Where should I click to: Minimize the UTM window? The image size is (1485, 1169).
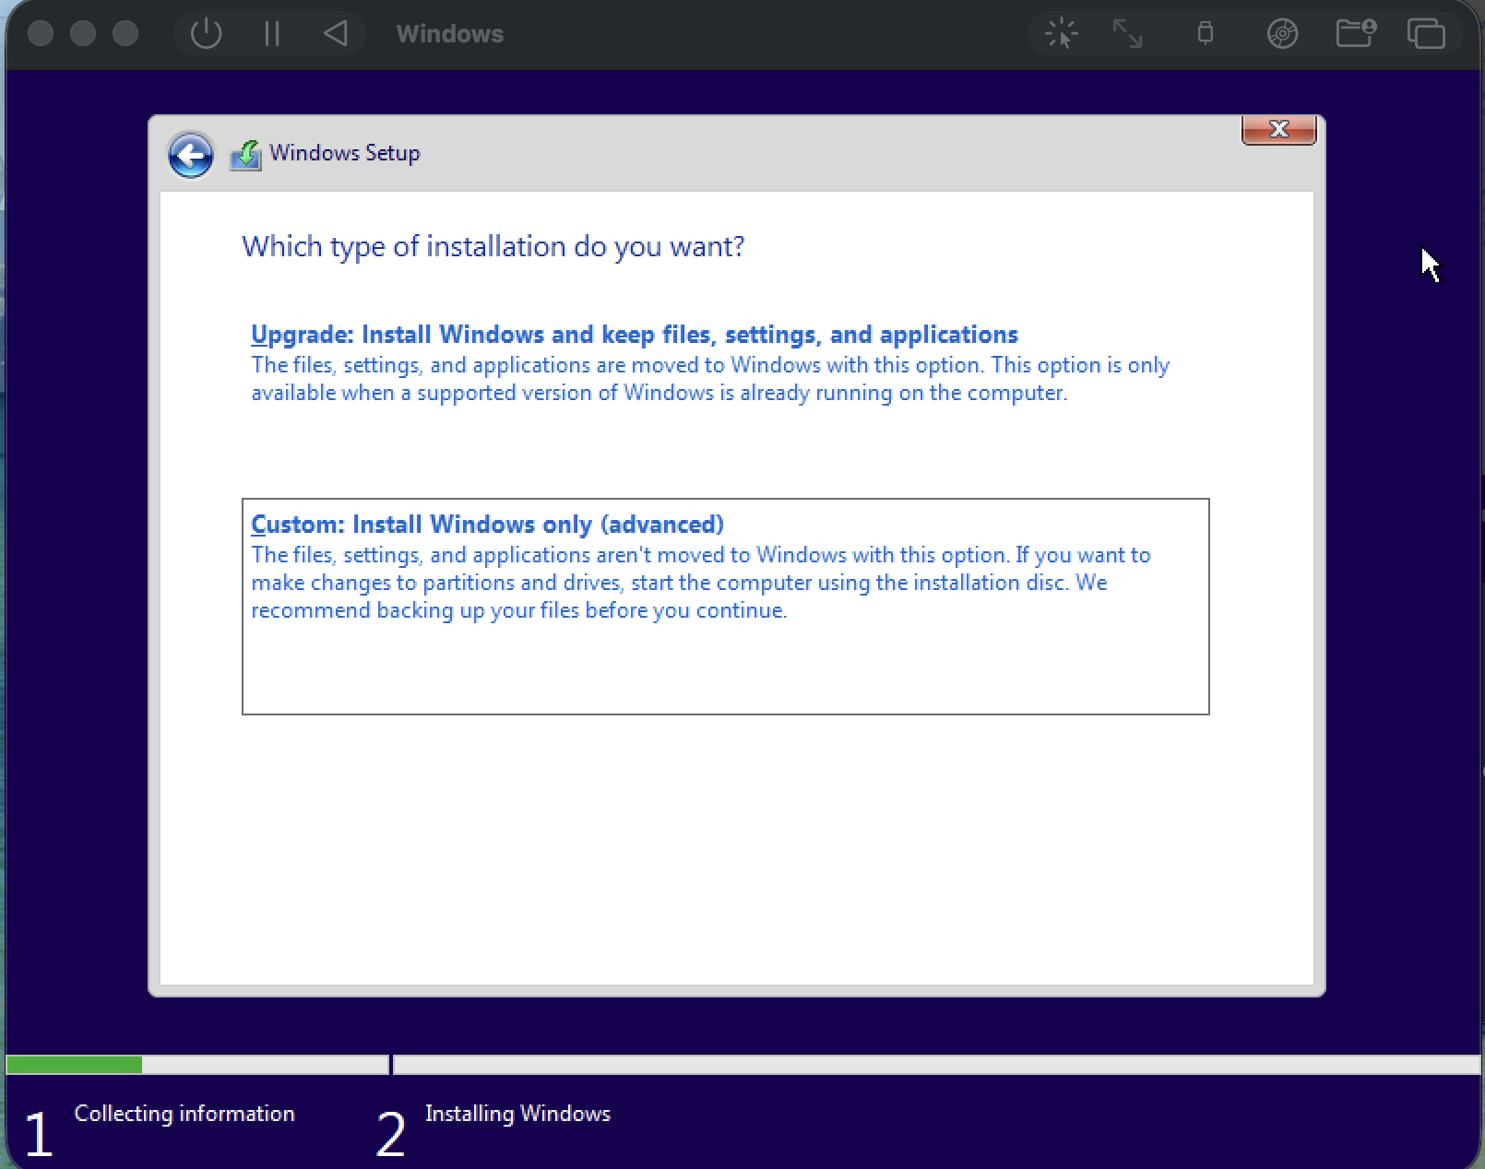[82, 33]
